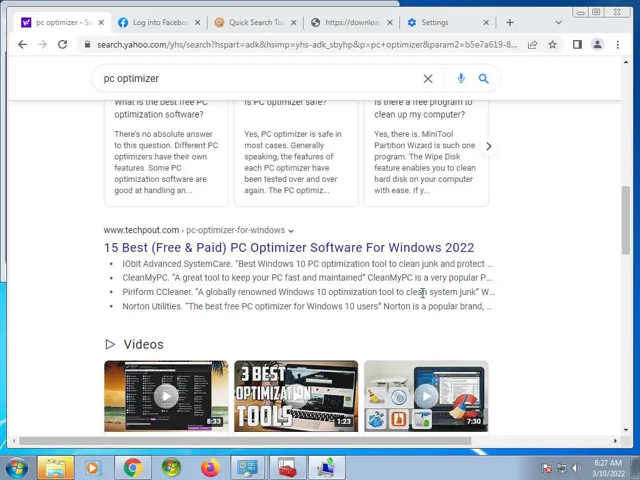Expand techpout.com result options arrow
This screenshot has height=480, width=640.
(291, 231)
